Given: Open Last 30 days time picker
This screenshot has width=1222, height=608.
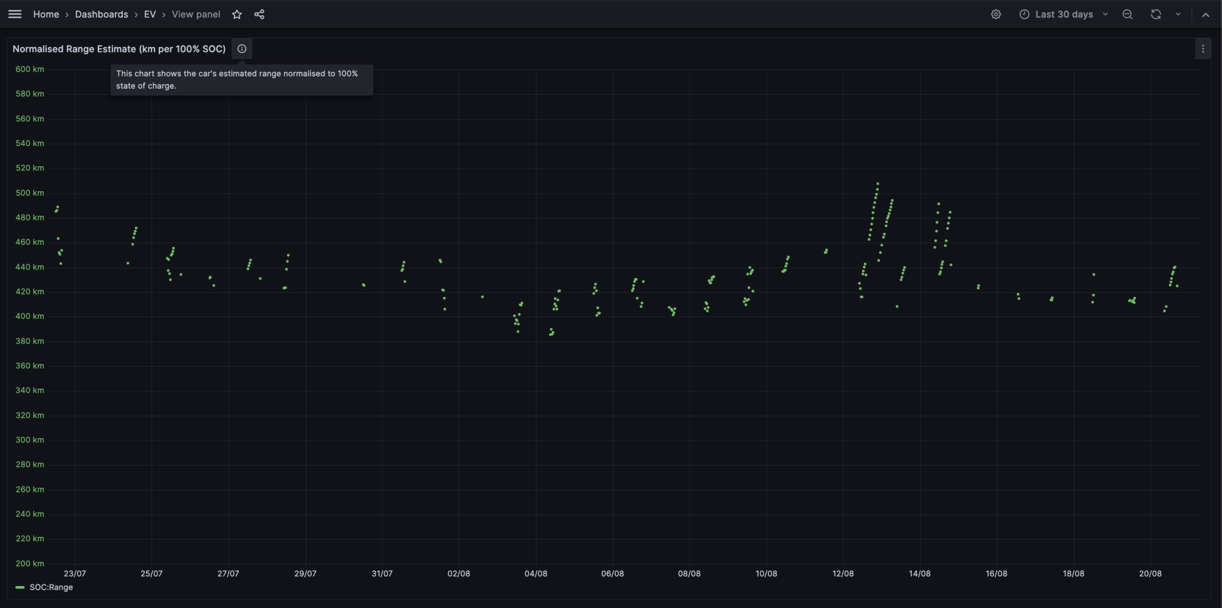Looking at the screenshot, I should (x=1064, y=14).
